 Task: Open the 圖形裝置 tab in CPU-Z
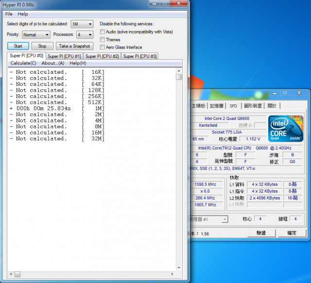253,106
